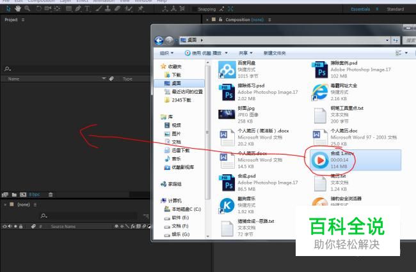
Task: Sort project items by Type column
Action: (127, 79)
